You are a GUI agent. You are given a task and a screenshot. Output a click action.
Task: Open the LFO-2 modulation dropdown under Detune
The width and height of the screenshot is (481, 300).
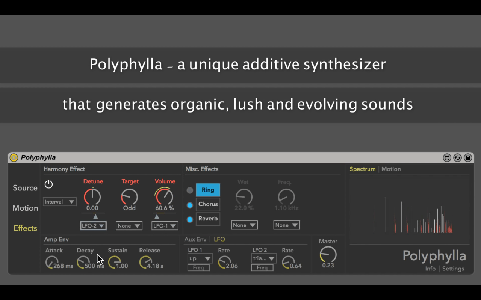93,226
